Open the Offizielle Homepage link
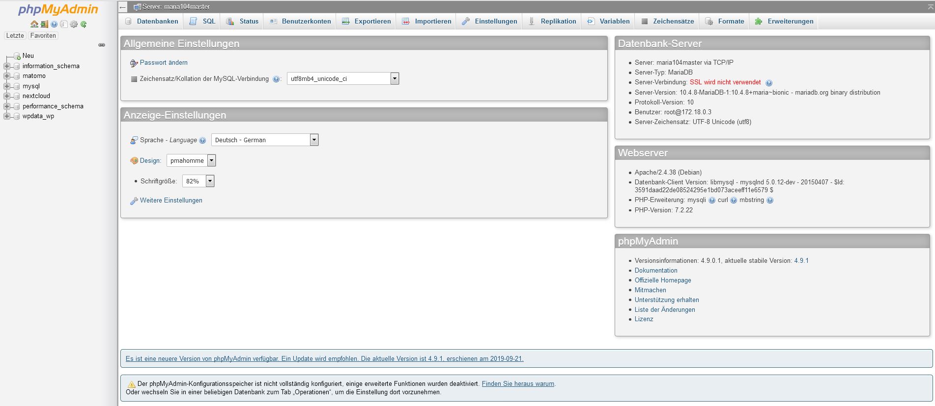Screen dimensions: 935x406 tap(663, 280)
